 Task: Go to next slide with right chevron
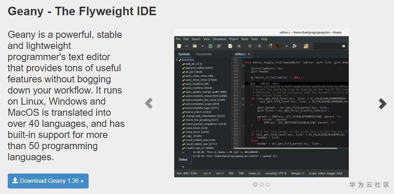pyautogui.click(x=383, y=103)
